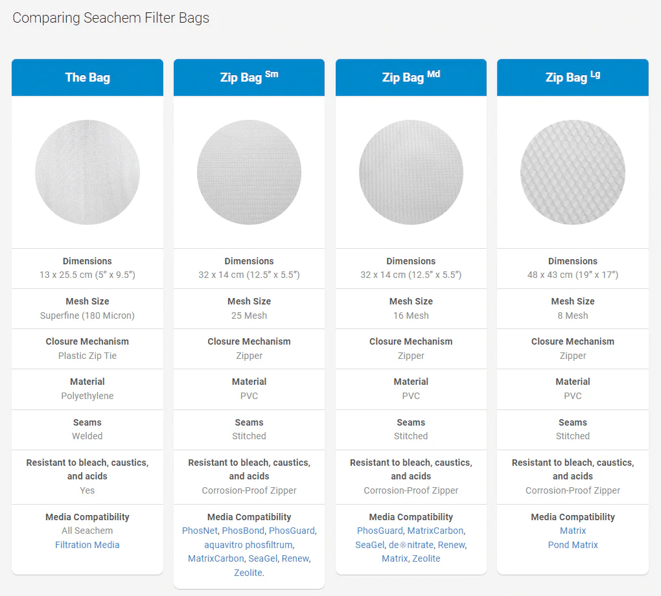Click 'Media Compatibility' label in Zip Bag Lg

pos(572,517)
